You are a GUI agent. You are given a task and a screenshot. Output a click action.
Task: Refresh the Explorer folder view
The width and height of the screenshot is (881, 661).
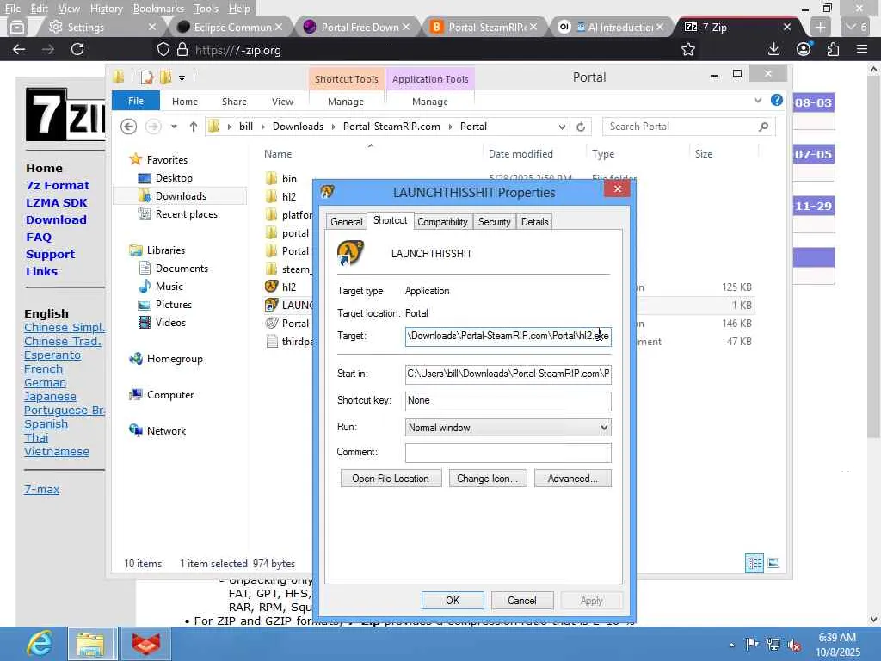click(581, 127)
